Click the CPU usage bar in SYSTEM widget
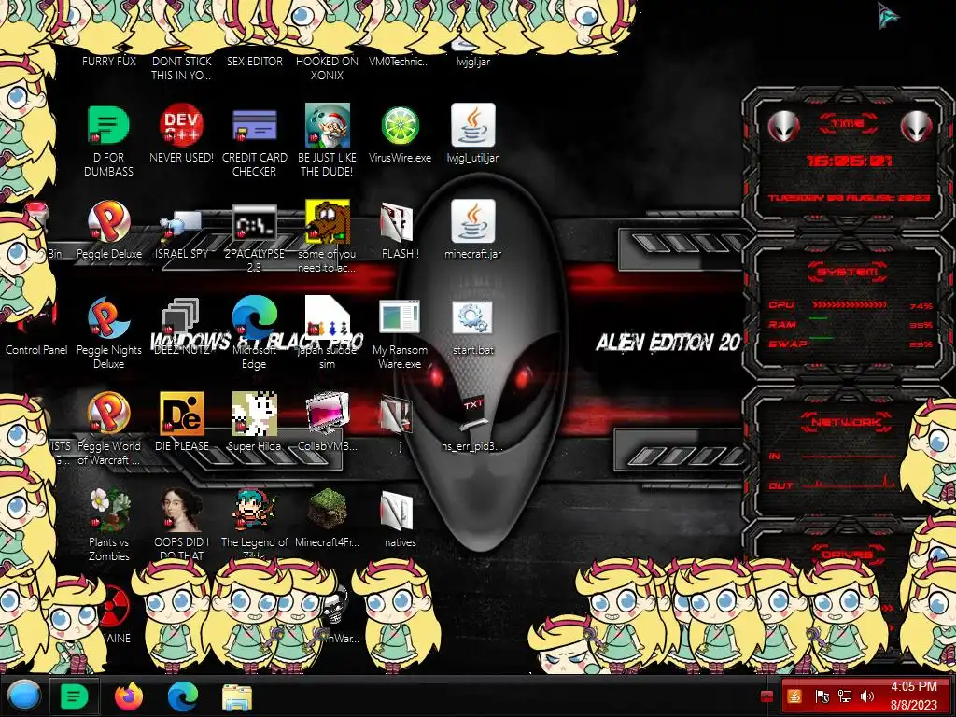This screenshot has width=956, height=717. (x=850, y=305)
